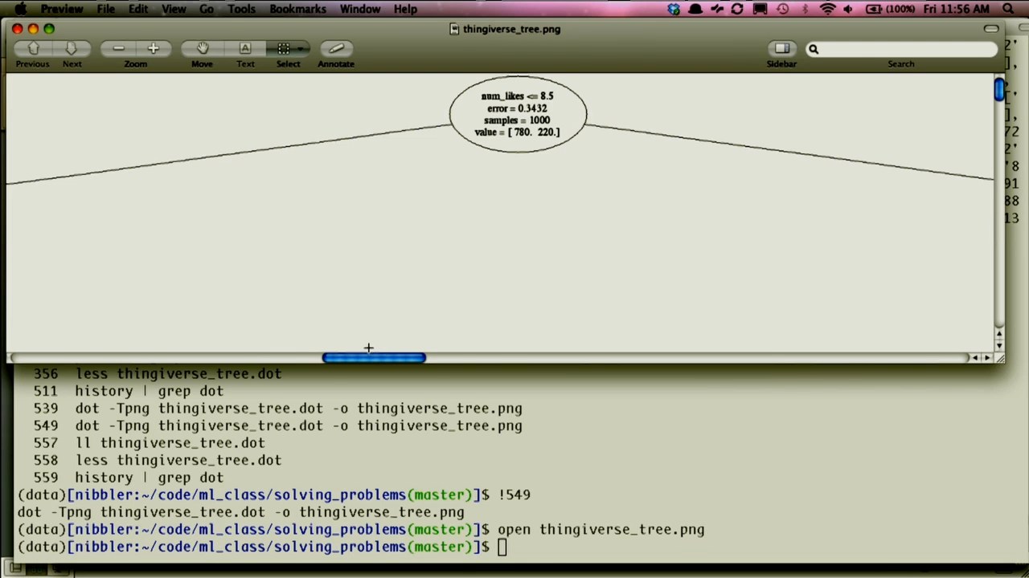Image resolution: width=1029 pixels, height=578 pixels.
Task: Open Time Machine menu bar icon
Action: 783,9
